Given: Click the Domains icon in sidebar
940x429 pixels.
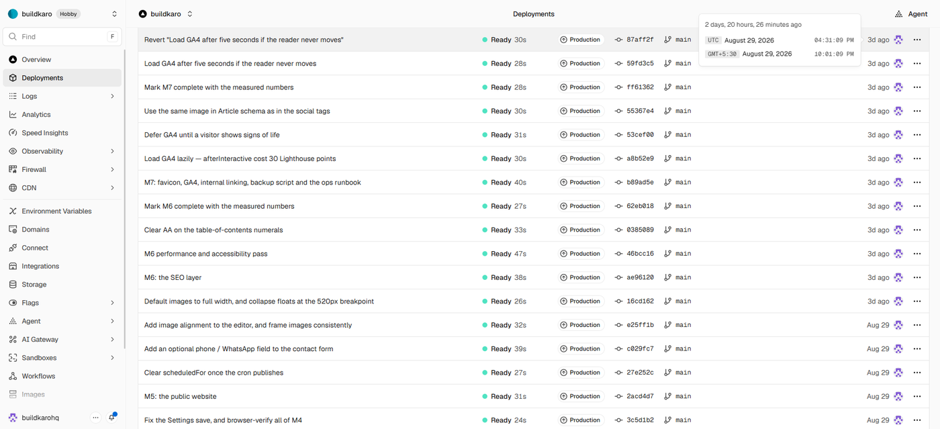Looking at the screenshot, I should [x=13, y=230].
